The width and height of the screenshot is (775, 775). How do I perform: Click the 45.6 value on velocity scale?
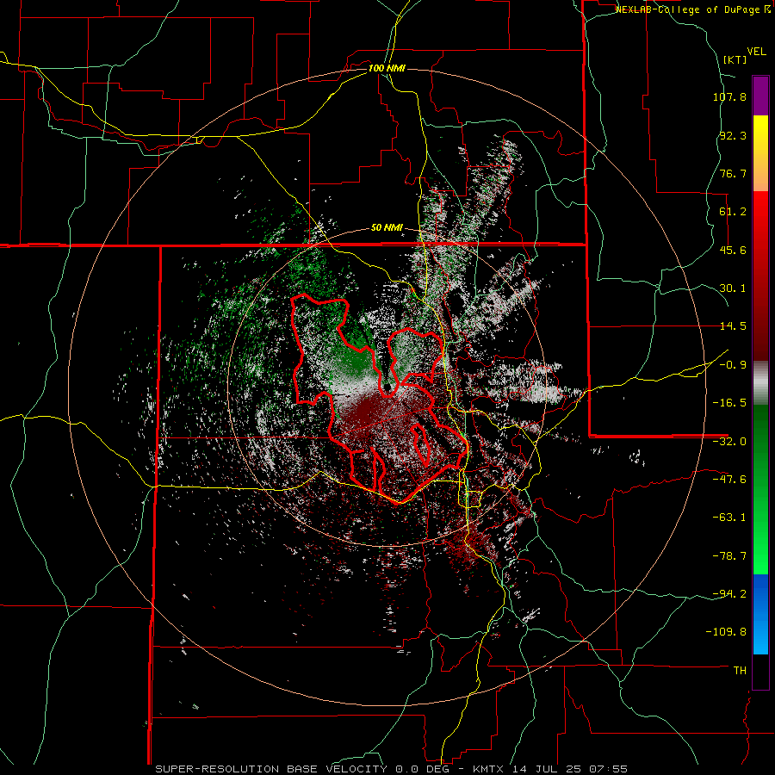click(x=733, y=250)
